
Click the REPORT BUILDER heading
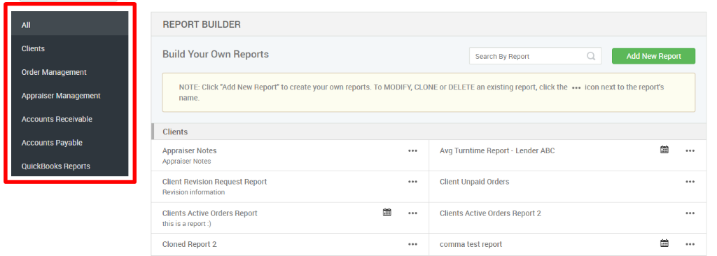point(202,24)
